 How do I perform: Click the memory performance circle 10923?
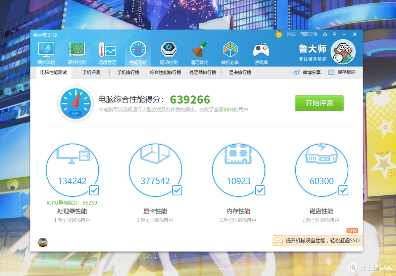click(238, 170)
